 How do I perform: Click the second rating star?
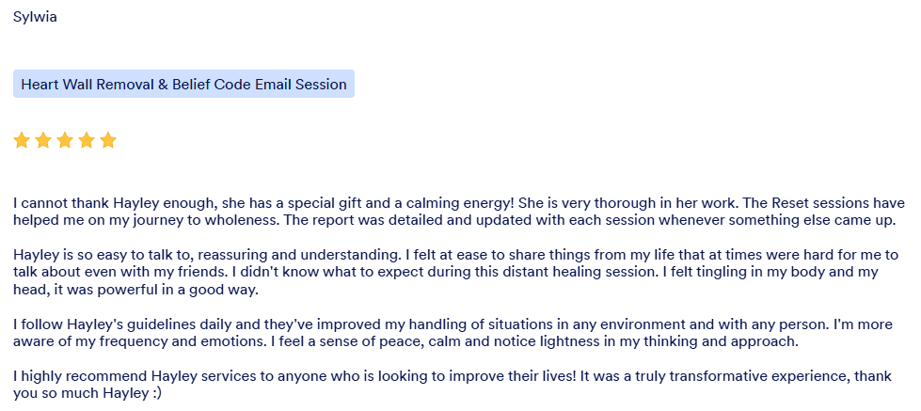coord(43,140)
